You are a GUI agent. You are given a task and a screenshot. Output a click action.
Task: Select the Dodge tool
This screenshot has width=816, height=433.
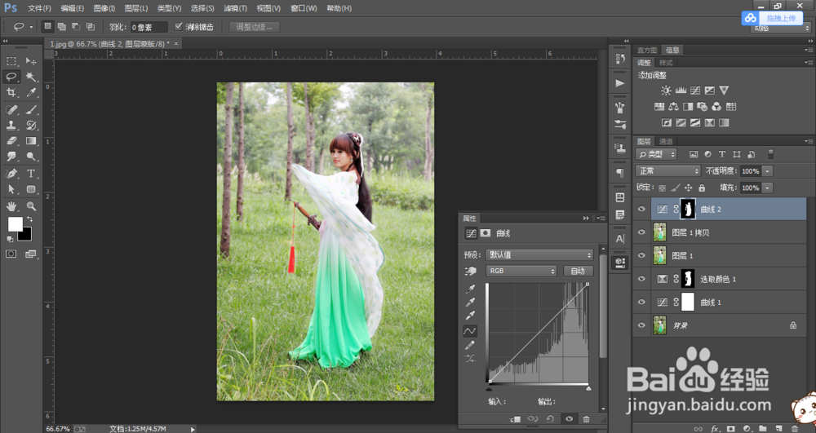click(x=31, y=157)
